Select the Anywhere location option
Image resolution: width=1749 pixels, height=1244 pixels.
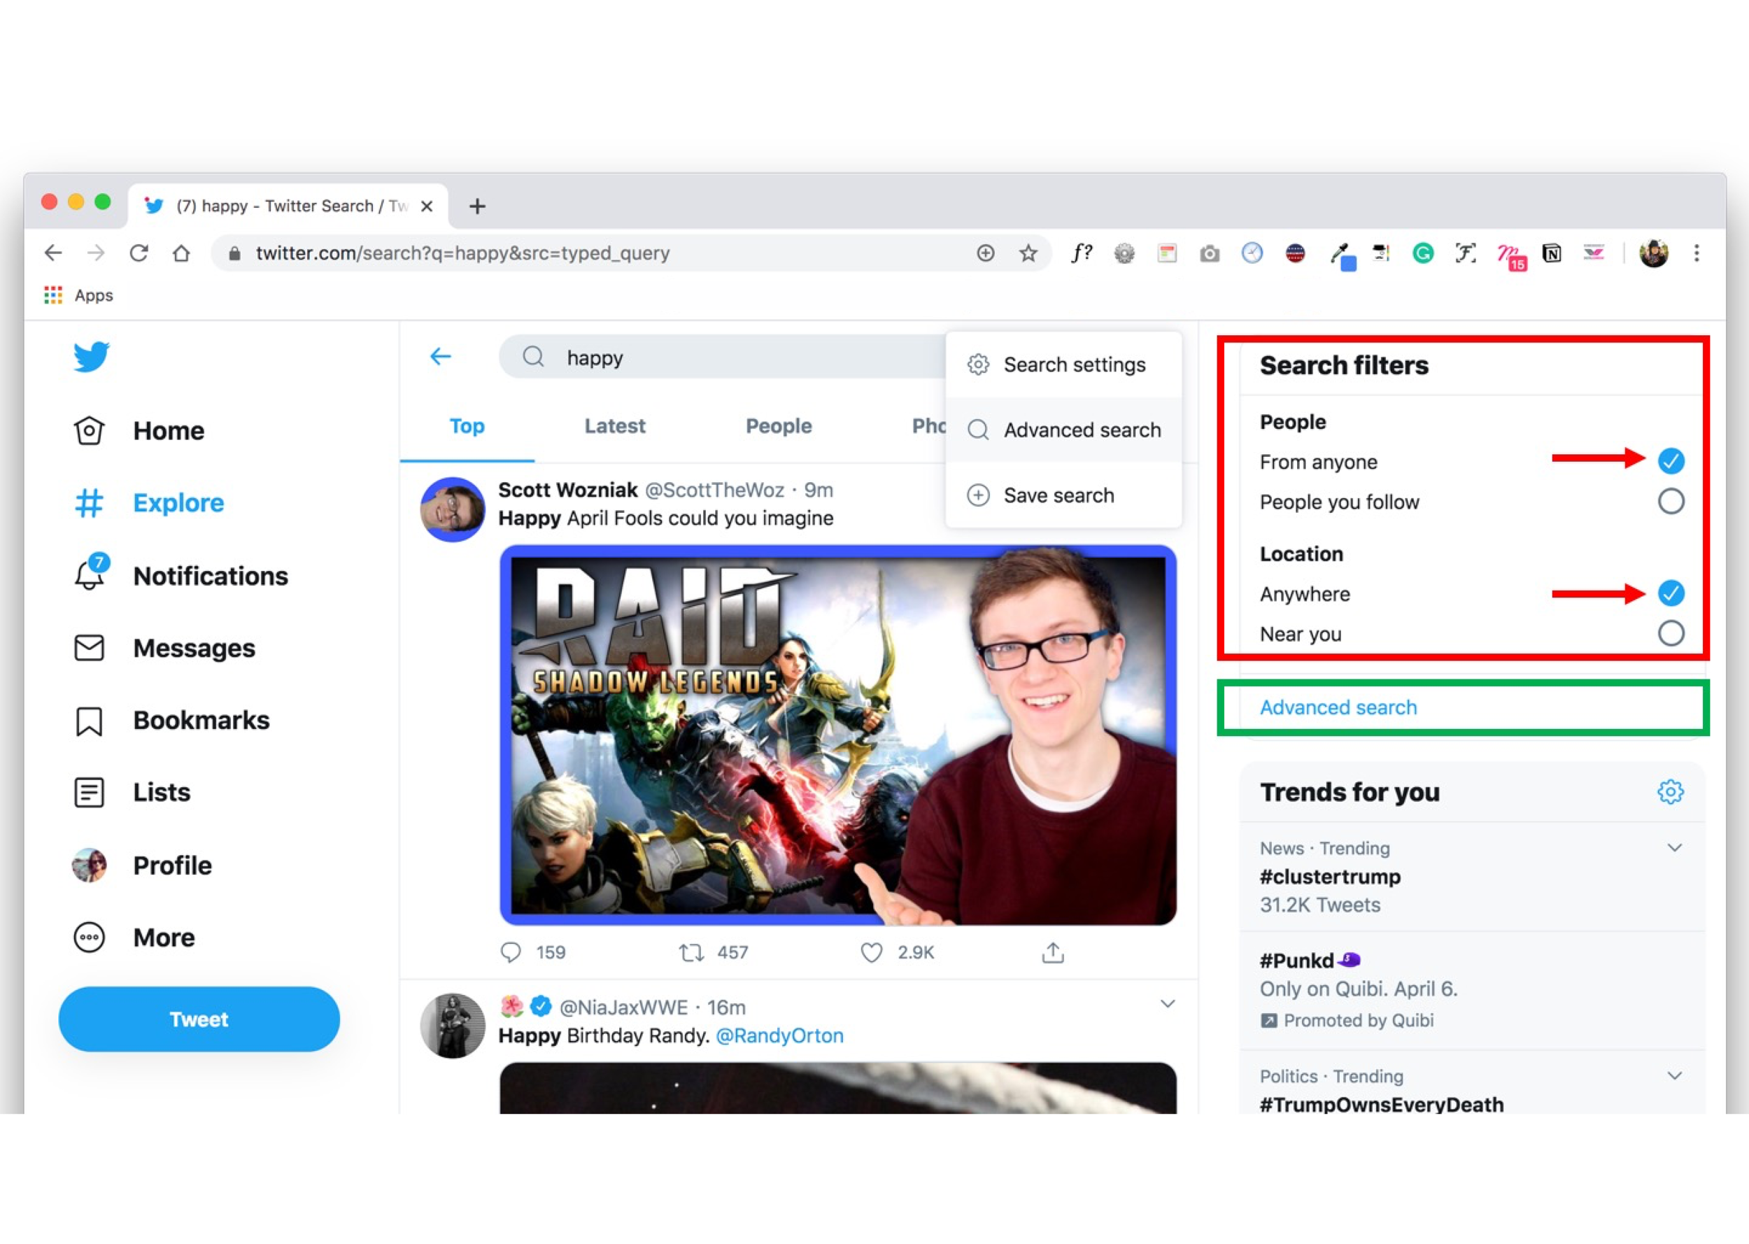coord(1671,593)
